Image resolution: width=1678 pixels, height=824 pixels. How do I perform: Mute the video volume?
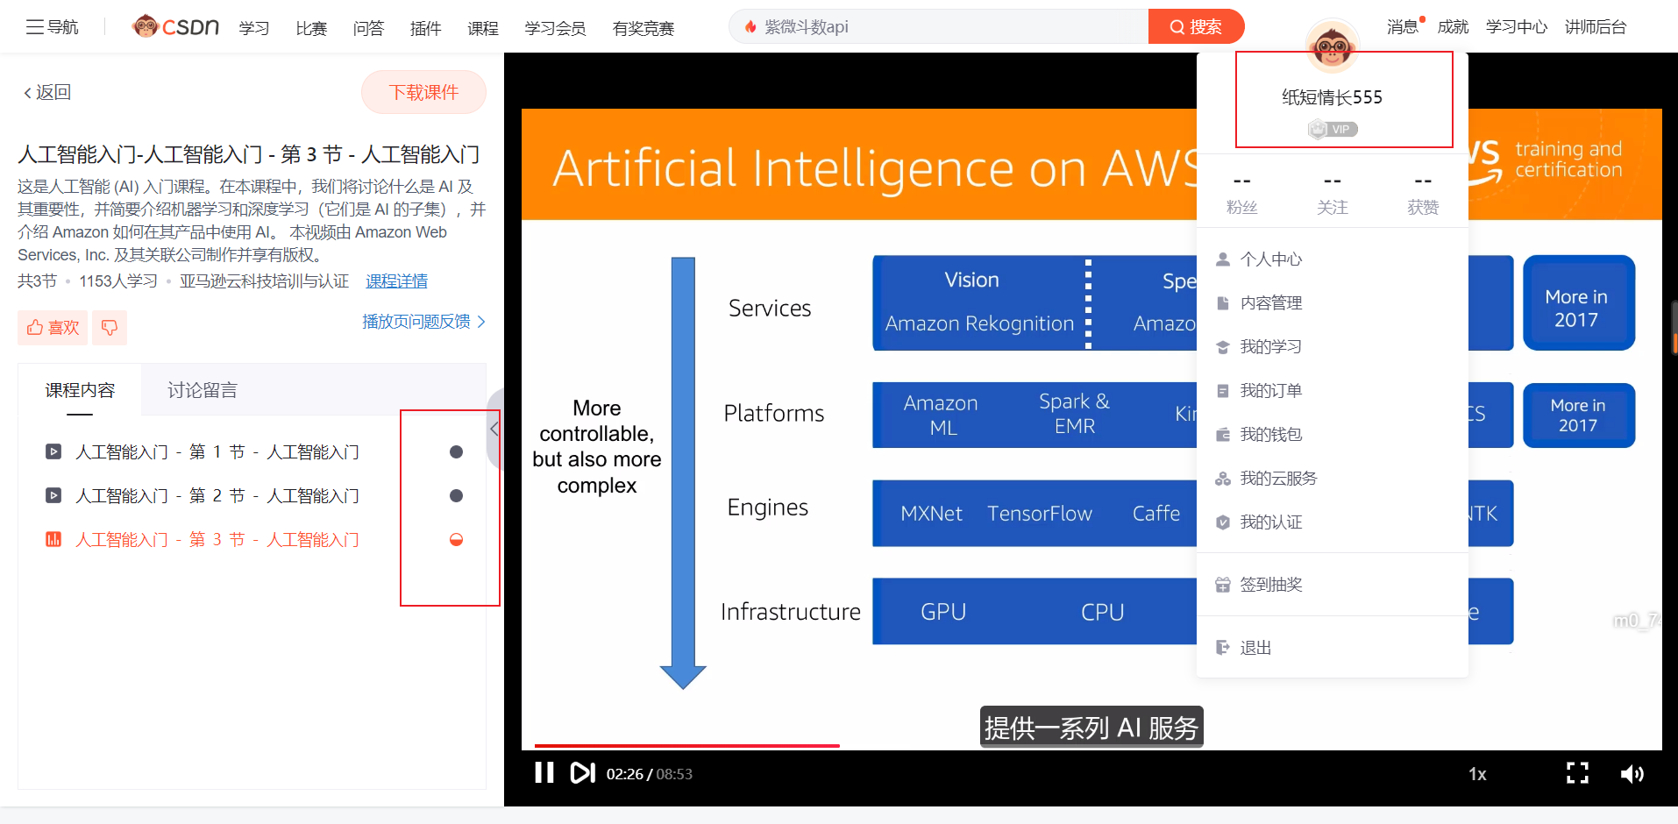point(1632,773)
